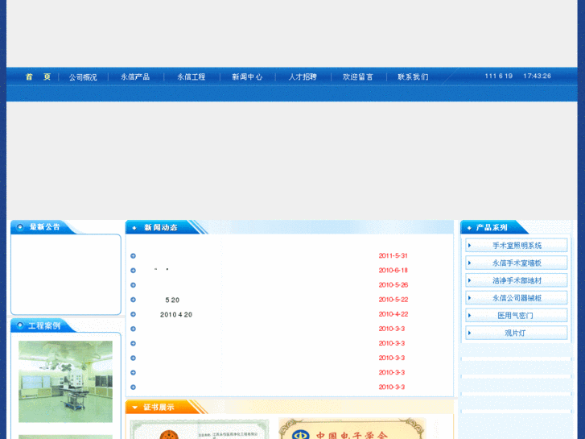Click the 最新公告 header round icon
The image size is (585, 439).
coord(20,227)
